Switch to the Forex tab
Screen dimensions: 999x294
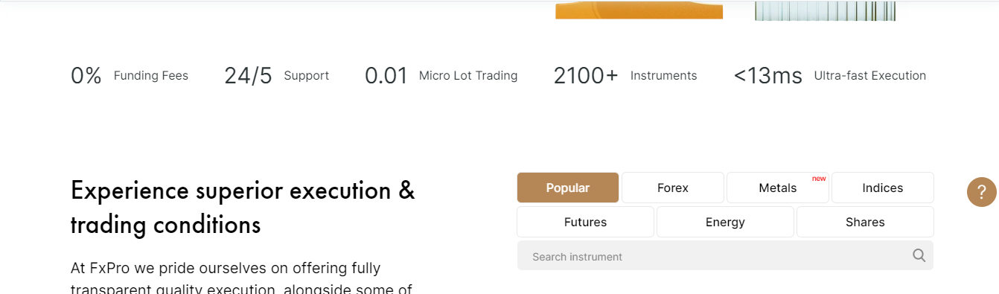(x=673, y=188)
